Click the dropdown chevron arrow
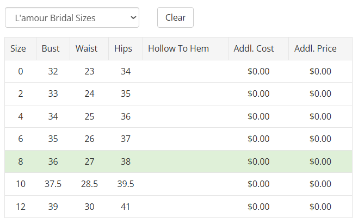The image size is (358, 218). coord(133,17)
